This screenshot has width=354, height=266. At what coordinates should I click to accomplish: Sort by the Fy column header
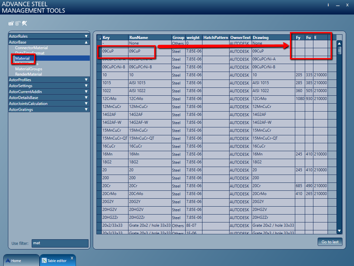(300, 37)
